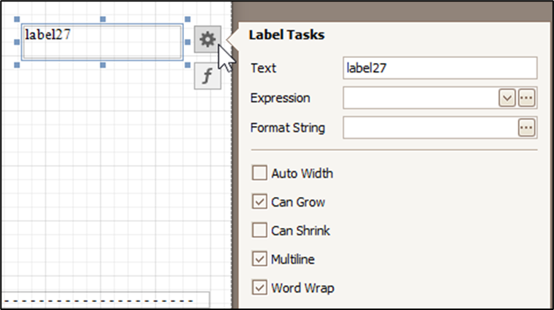This screenshot has height=310, width=554.
Task: Click the Label Tasks title
Action: click(287, 35)
